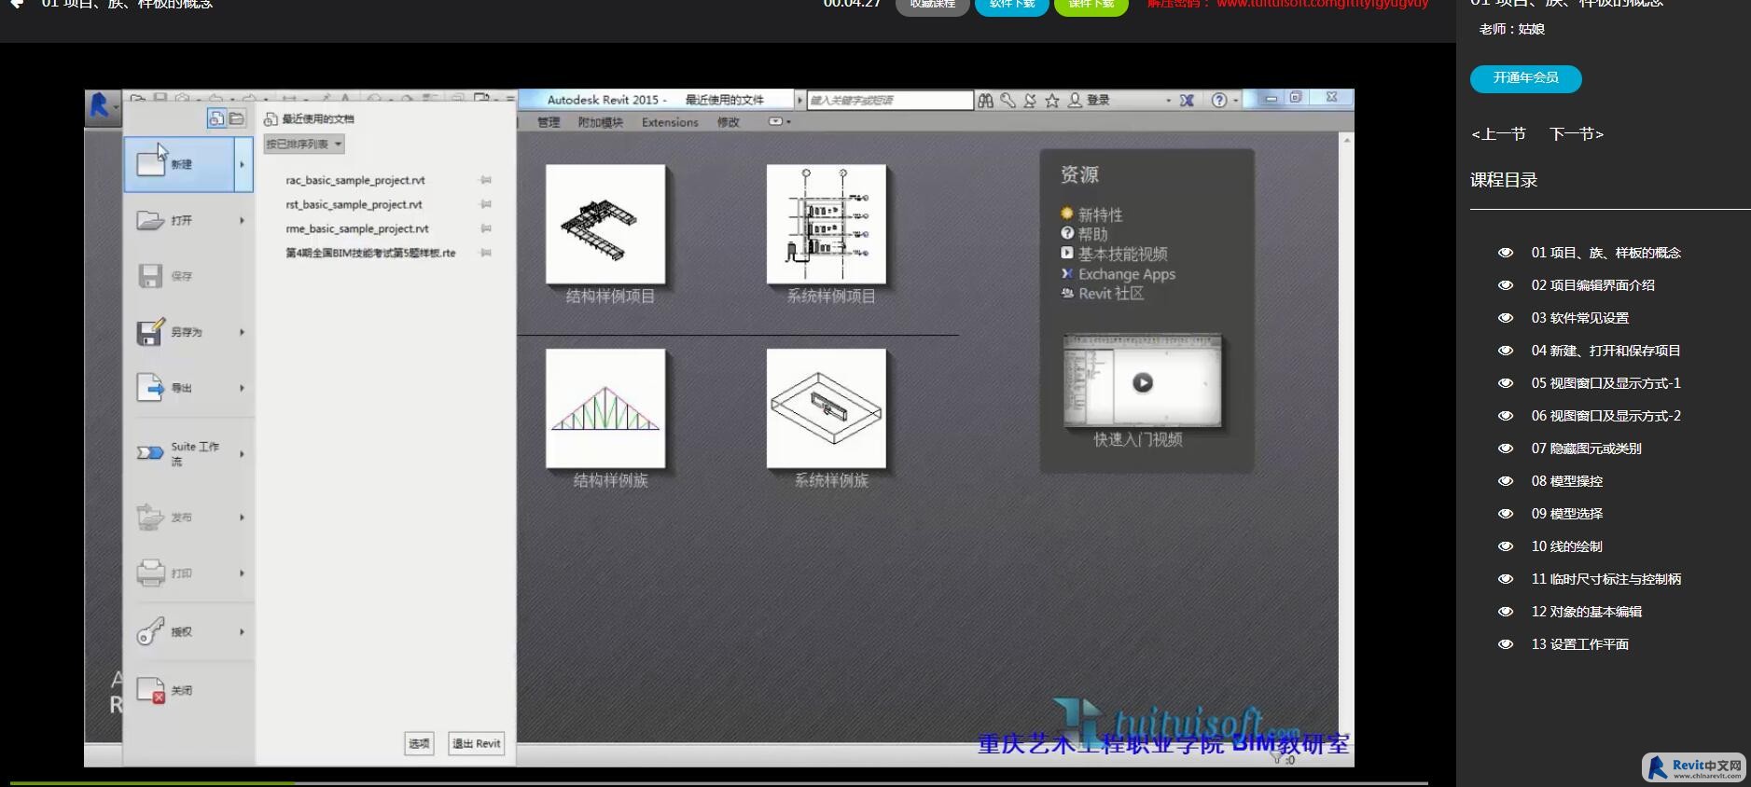
Task: Show open documents folder icon
Action: pos(236,118)
